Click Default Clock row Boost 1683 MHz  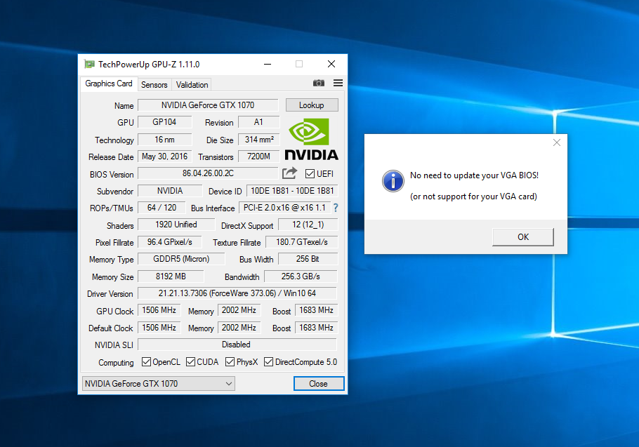[x=317, y=328]
